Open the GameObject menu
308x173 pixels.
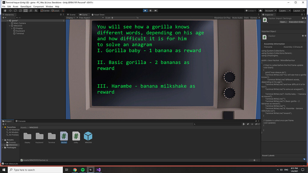pos(26,7)
